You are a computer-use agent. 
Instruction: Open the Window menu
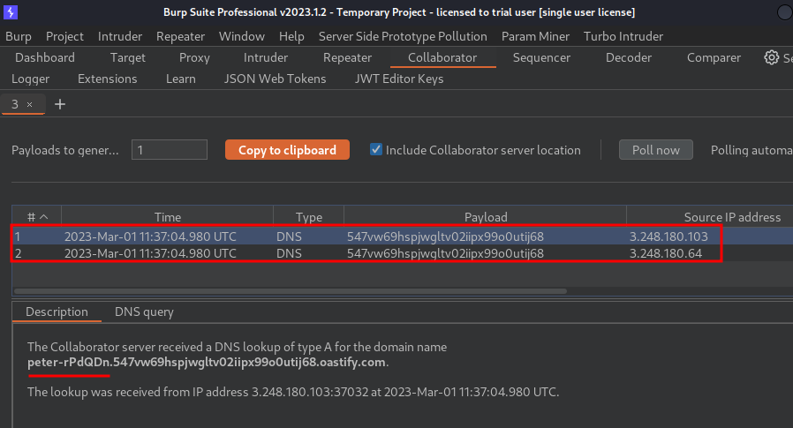(242, 36)
